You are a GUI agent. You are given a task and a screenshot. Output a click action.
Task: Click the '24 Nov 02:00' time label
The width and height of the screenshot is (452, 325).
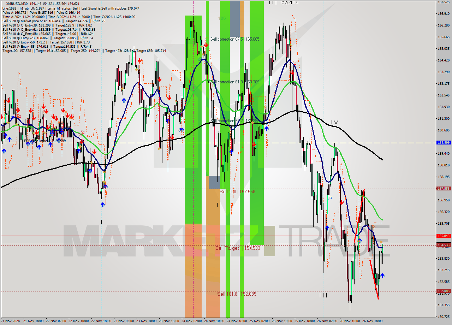pos(192,321)
